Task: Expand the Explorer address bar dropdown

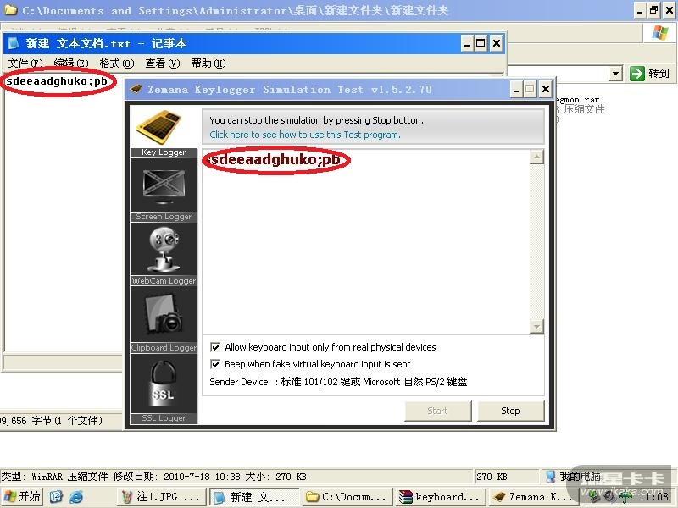Action: (x=616, y=74)
